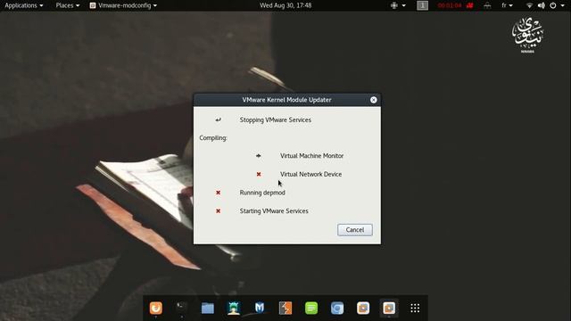Image resolution: width=571 pixels, height=321 pixels.
Task: Click the red X beside Running depmod
Action: [218, 193]
